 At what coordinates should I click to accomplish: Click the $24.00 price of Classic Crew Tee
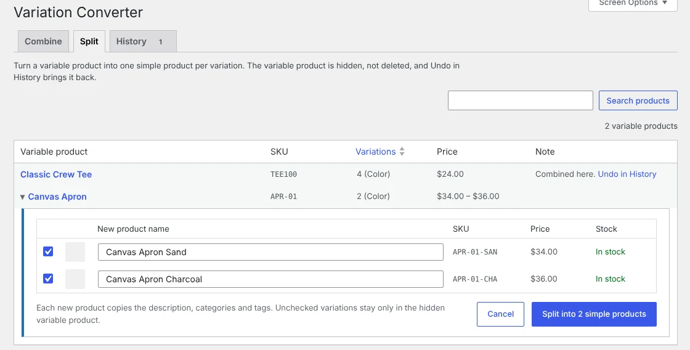450,174
